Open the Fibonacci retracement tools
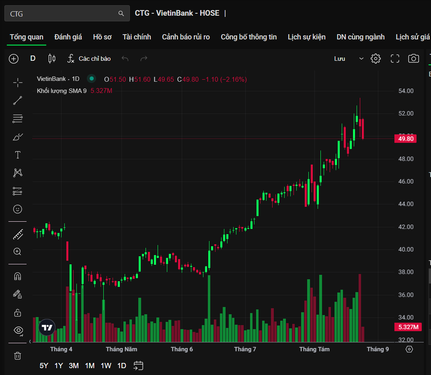This screenshot has height=375, width=431. [18, 119]
